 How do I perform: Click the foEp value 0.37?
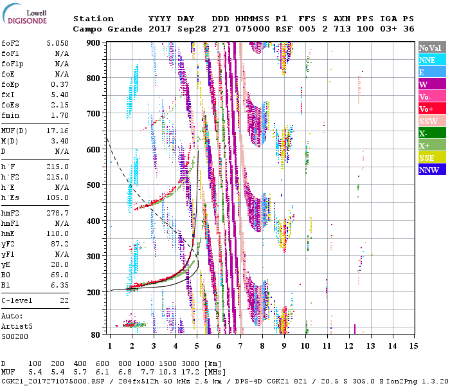point(60,84)
